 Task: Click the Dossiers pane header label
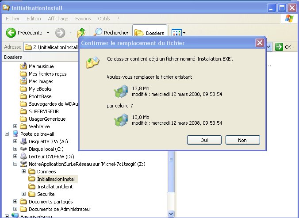13,57
